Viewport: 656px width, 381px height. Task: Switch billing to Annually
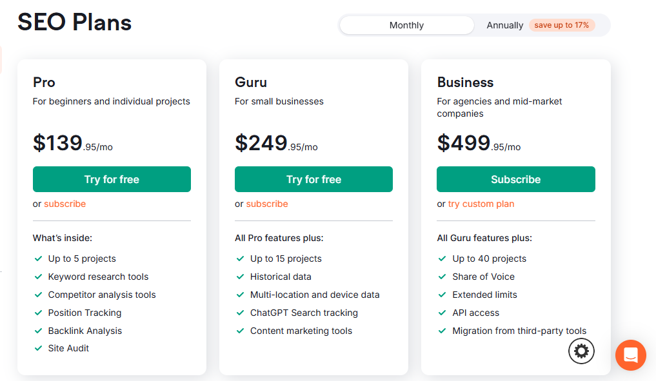point(504,25)
